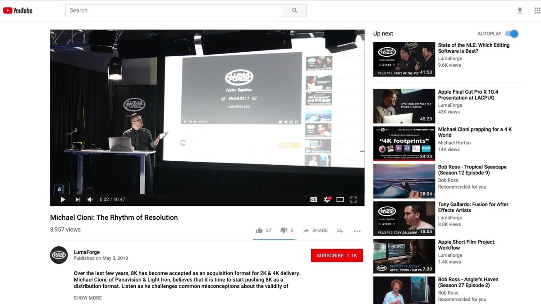Toggle closed captions in player
The image size is (541, 304).
click(x=314, y=200)
